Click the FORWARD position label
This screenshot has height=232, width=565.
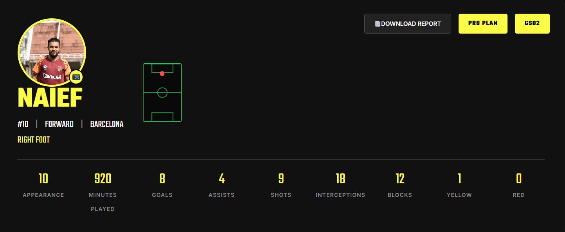point(59,124)
